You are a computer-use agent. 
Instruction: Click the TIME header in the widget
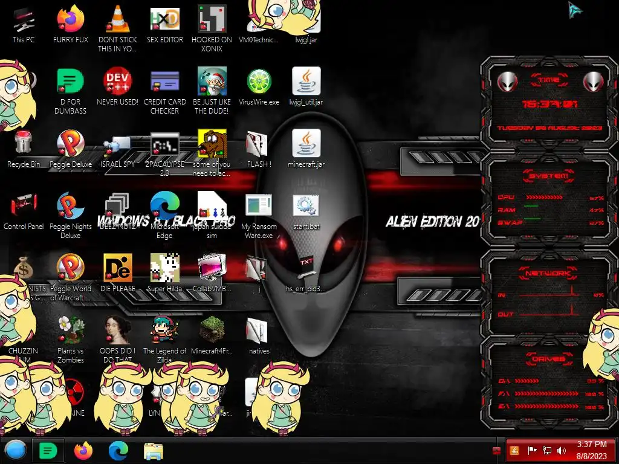tap(549, 80)
